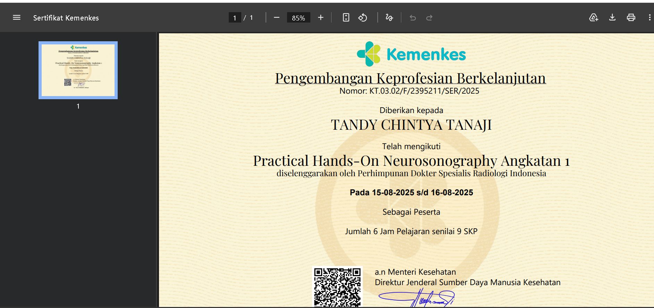Enable the Draw annotation tool
This screenshot has height=308, width=654.
click(389, 18)
